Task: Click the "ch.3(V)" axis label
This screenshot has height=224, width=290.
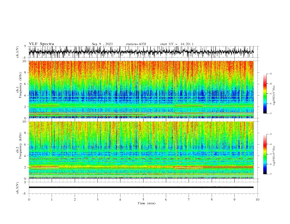Action: pos(18,188)
